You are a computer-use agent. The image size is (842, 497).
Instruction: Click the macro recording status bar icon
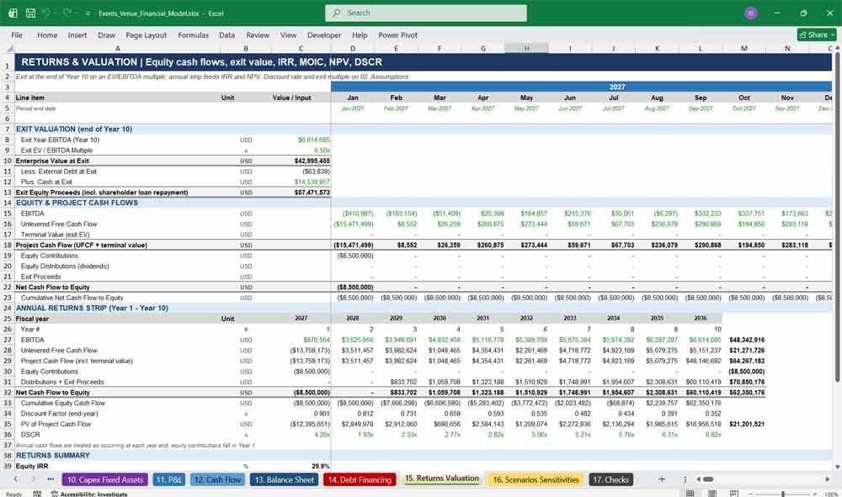37,494
